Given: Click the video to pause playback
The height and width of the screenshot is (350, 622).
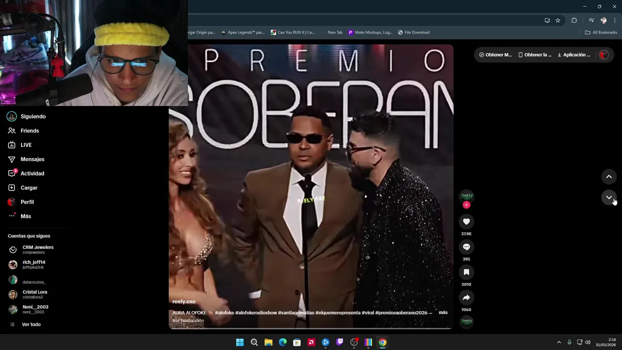Looking at the screenshot, I should pyautogui.click(x=311, y=187).
